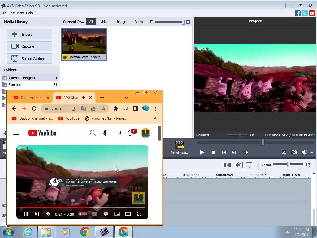Image resolution: width=317 pixels, height=238 pixels.
Task: Click the YouTube search icon
Action: [93, 133]
